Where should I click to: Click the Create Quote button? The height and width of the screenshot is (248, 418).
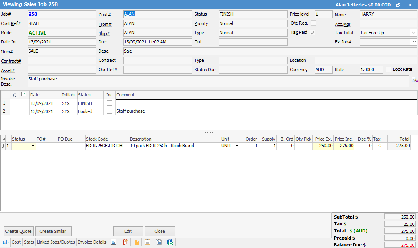point(18,231)
